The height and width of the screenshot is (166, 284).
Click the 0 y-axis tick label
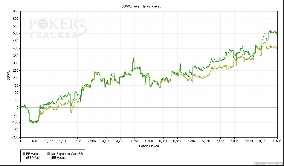pos(17,108)
